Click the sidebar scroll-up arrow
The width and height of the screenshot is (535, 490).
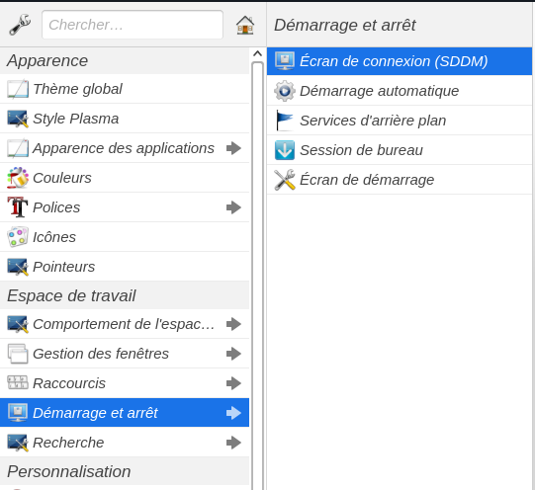pyautogui.click(x=257, y=53)
